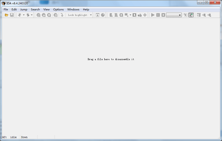Open the Jump menu

coord(24,9)
